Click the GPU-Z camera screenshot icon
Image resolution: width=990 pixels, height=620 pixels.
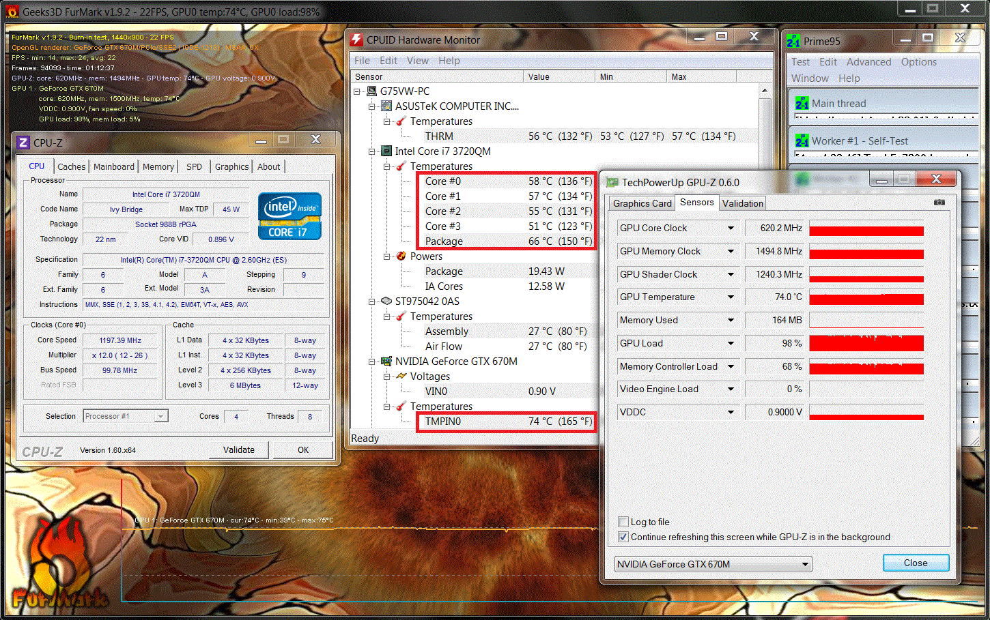pos(939,202)
